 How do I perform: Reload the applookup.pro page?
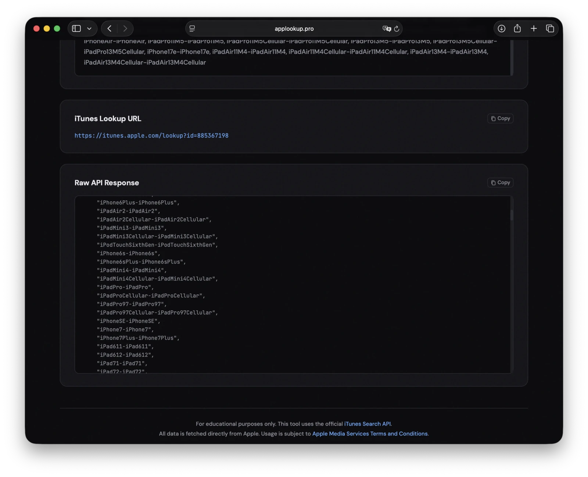(397, 29)
